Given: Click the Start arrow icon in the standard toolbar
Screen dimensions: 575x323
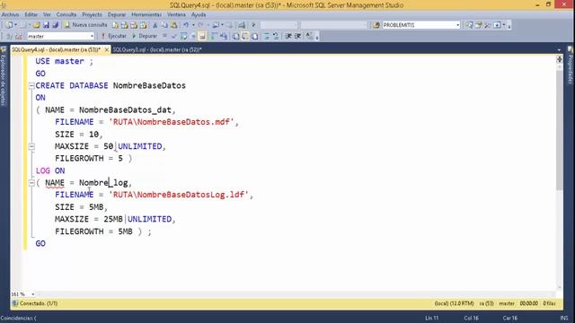Looking at the screenshot, I should (253, 25).
